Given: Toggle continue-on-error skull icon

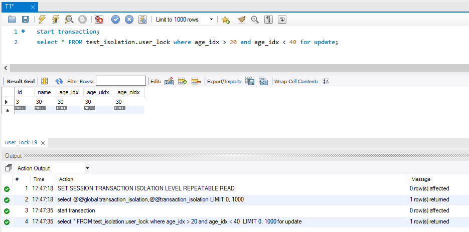Looking at the screenshot, I should 99,20.
